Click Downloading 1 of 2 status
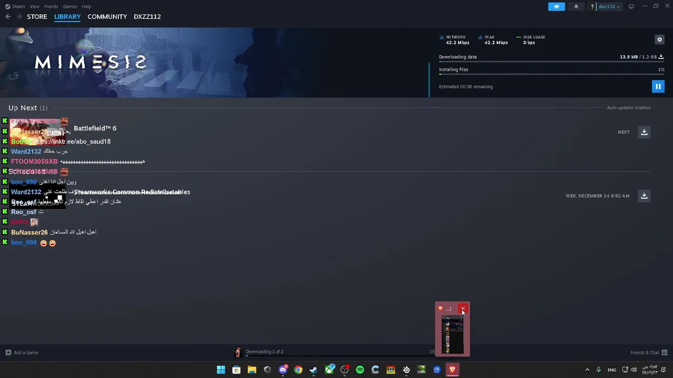 pos(264,352)
